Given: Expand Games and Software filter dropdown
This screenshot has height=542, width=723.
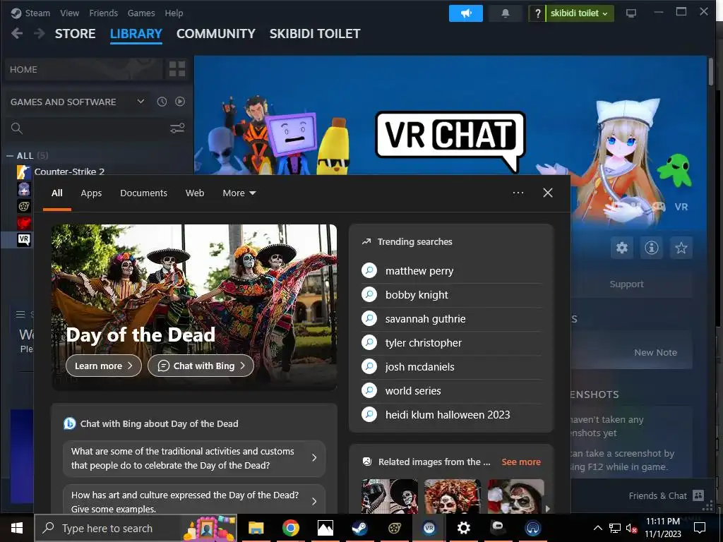Looking at the screenshot, I should pyautogui.click(x=141, y=102).
